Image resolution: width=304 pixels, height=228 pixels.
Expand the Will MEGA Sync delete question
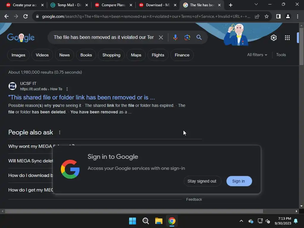31,161
